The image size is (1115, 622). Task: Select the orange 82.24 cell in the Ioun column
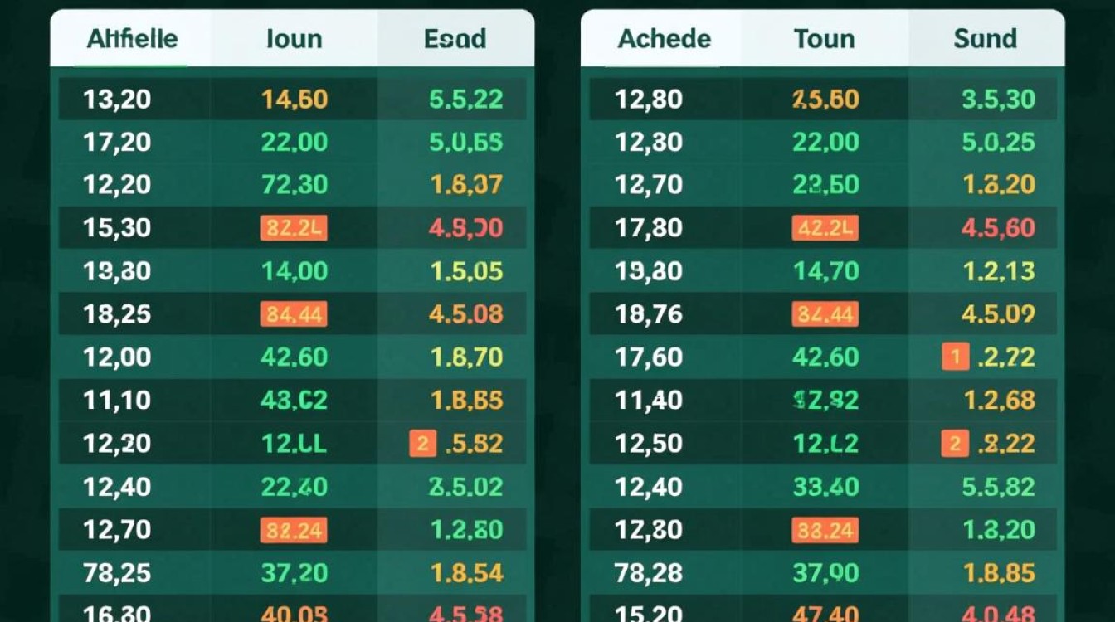pyautogui.click(x=294, y=530)
